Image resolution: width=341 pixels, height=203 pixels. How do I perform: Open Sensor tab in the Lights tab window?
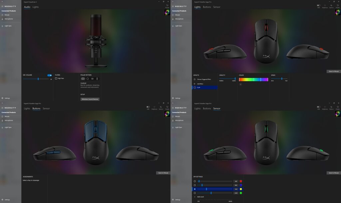click(x=216, y=7)
